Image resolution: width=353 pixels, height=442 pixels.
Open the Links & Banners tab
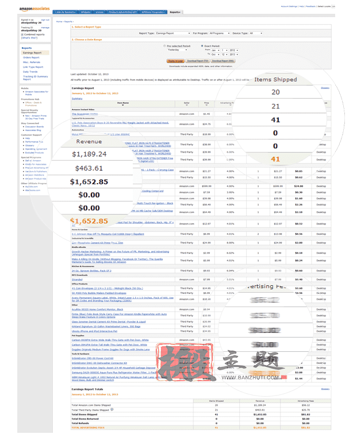coord(65,12)
